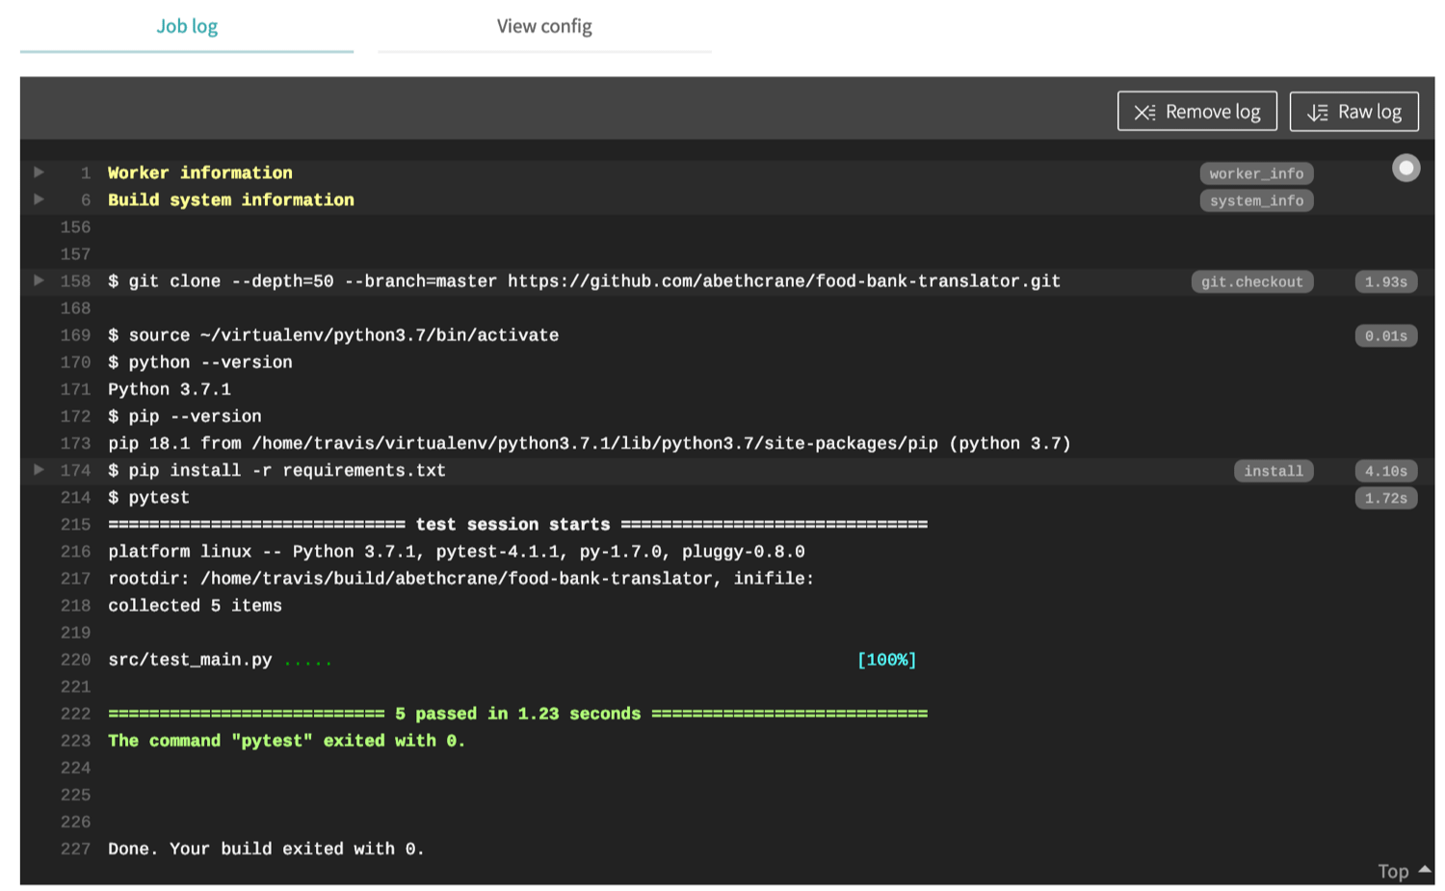Image resolution: width=1445 pixels, height=891 pixels.
Task: Click the install stage badge
Action: click(x=1274, y=471)
